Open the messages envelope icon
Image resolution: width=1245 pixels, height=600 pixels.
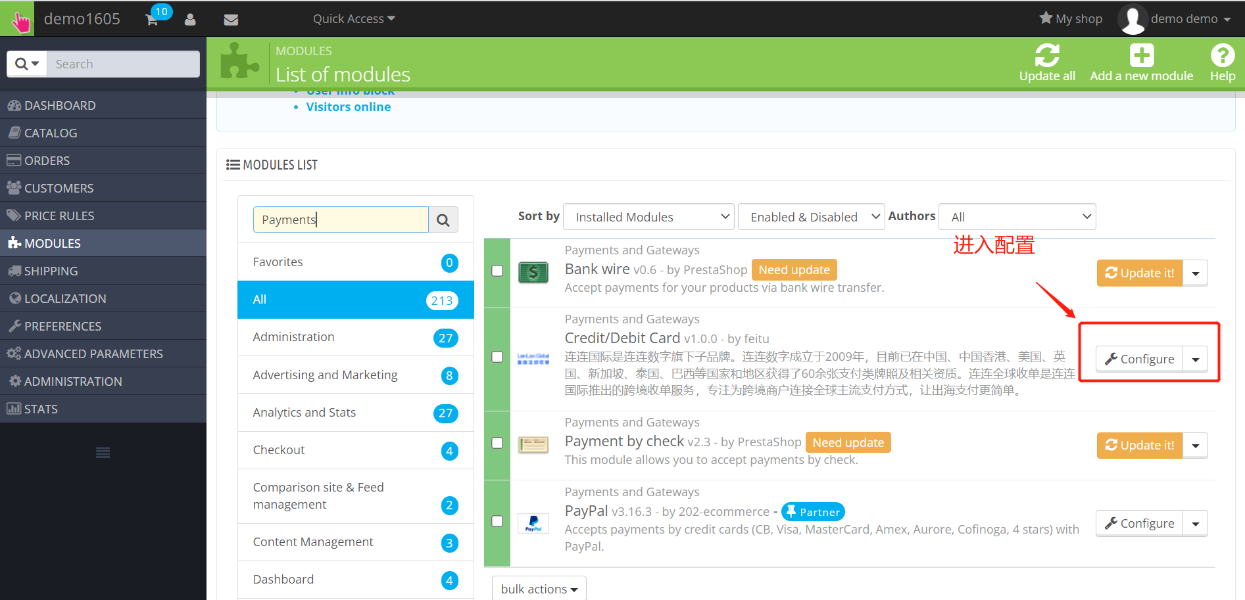pos(231,20)
